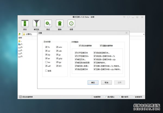Toggle 添加到<压缩文件名>.7z checkbox
163x113 pixels.
[95, 56]
